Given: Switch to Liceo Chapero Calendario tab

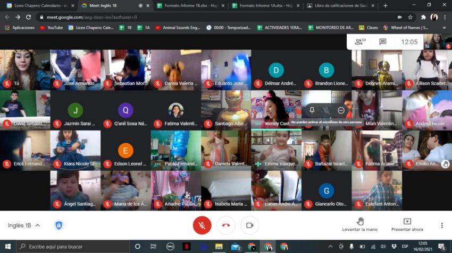Looking at the screenshot, I should (40, 5).
